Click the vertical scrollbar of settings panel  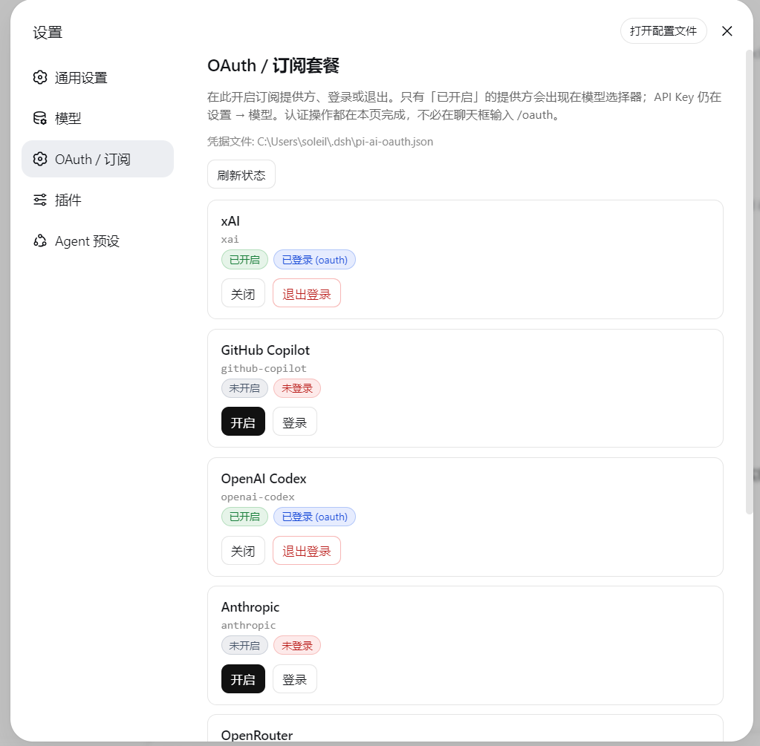[750, 281]
